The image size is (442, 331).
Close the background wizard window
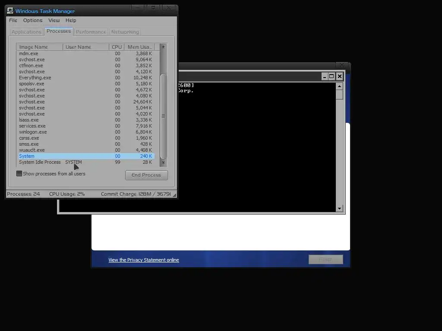click(x=342, y=65)
